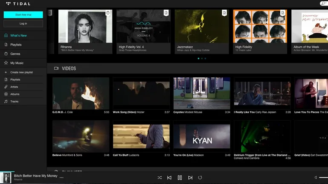Pause the currently playing song
Image resolution: width=328 pixels, height=184 pixels.
pos(180,177)
